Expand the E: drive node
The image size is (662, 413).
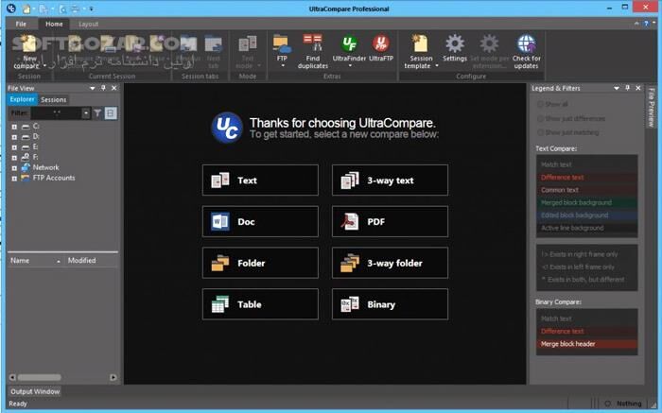14,147
